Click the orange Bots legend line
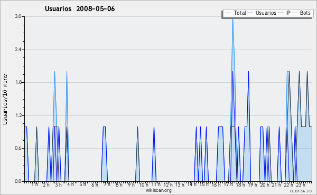The height and width of the screenshot is (195, 317). 295,13
